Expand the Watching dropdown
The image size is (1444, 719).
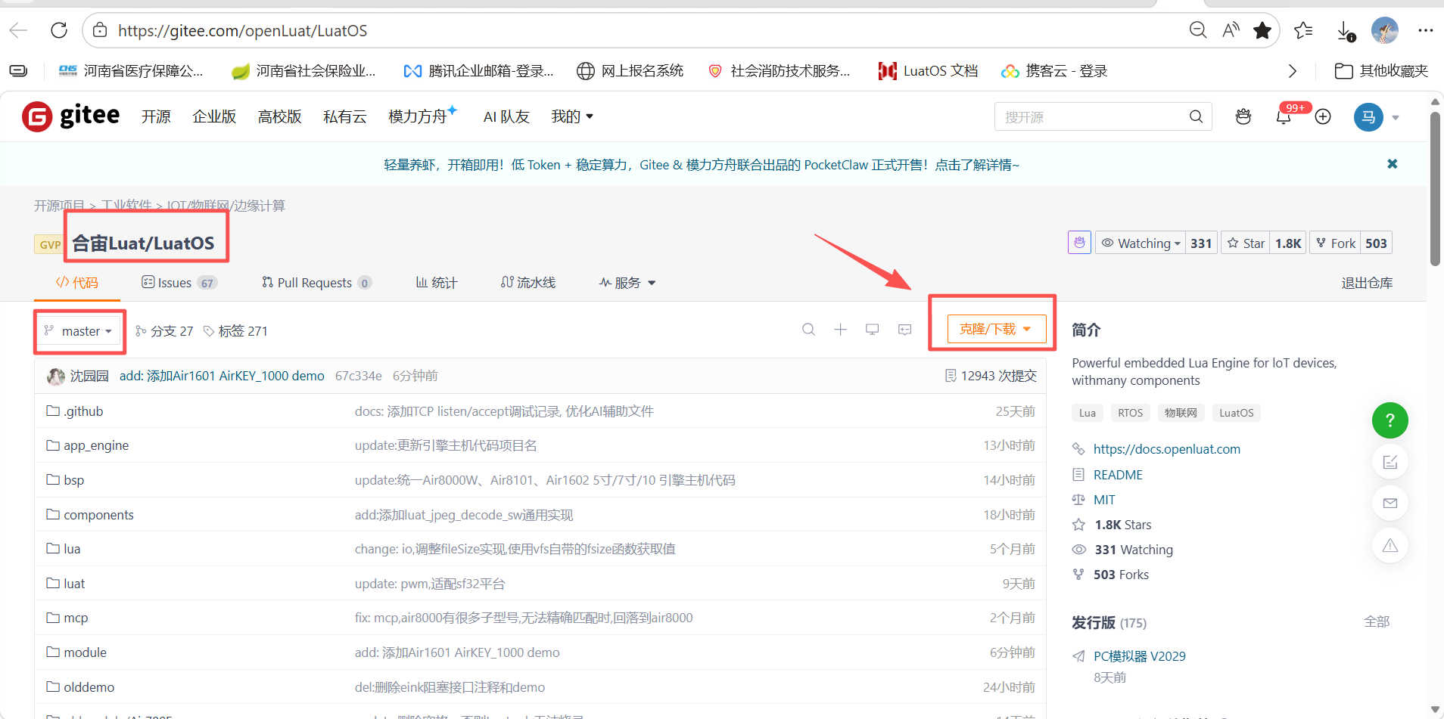[1141, 243]
